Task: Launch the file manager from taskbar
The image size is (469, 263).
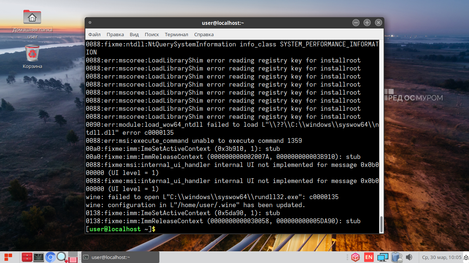Action: (27, 257)
